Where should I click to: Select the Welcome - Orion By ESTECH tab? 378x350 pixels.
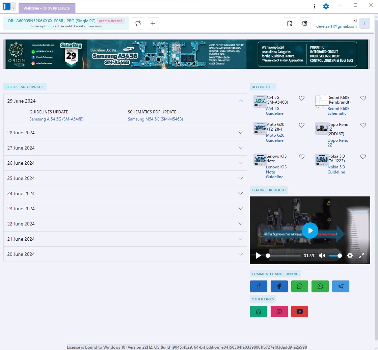pos(47,8)
